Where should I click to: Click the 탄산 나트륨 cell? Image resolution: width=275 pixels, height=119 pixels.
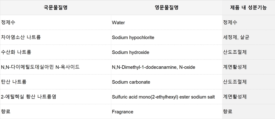tap(56, 82)
